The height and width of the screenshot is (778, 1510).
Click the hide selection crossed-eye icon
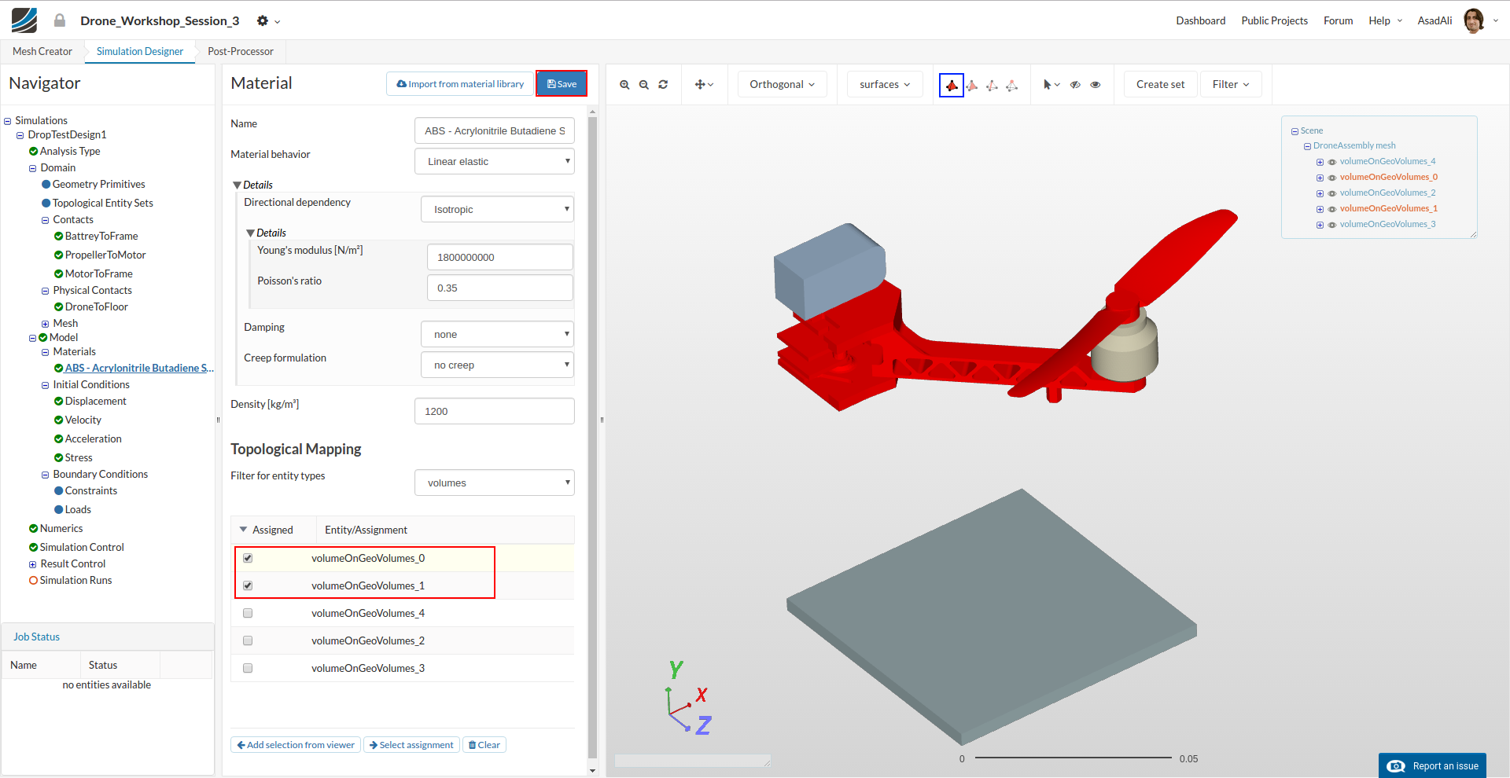(x=1075, y=85)
